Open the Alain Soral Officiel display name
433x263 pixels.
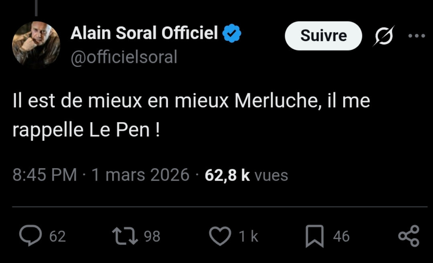point(144,34)
